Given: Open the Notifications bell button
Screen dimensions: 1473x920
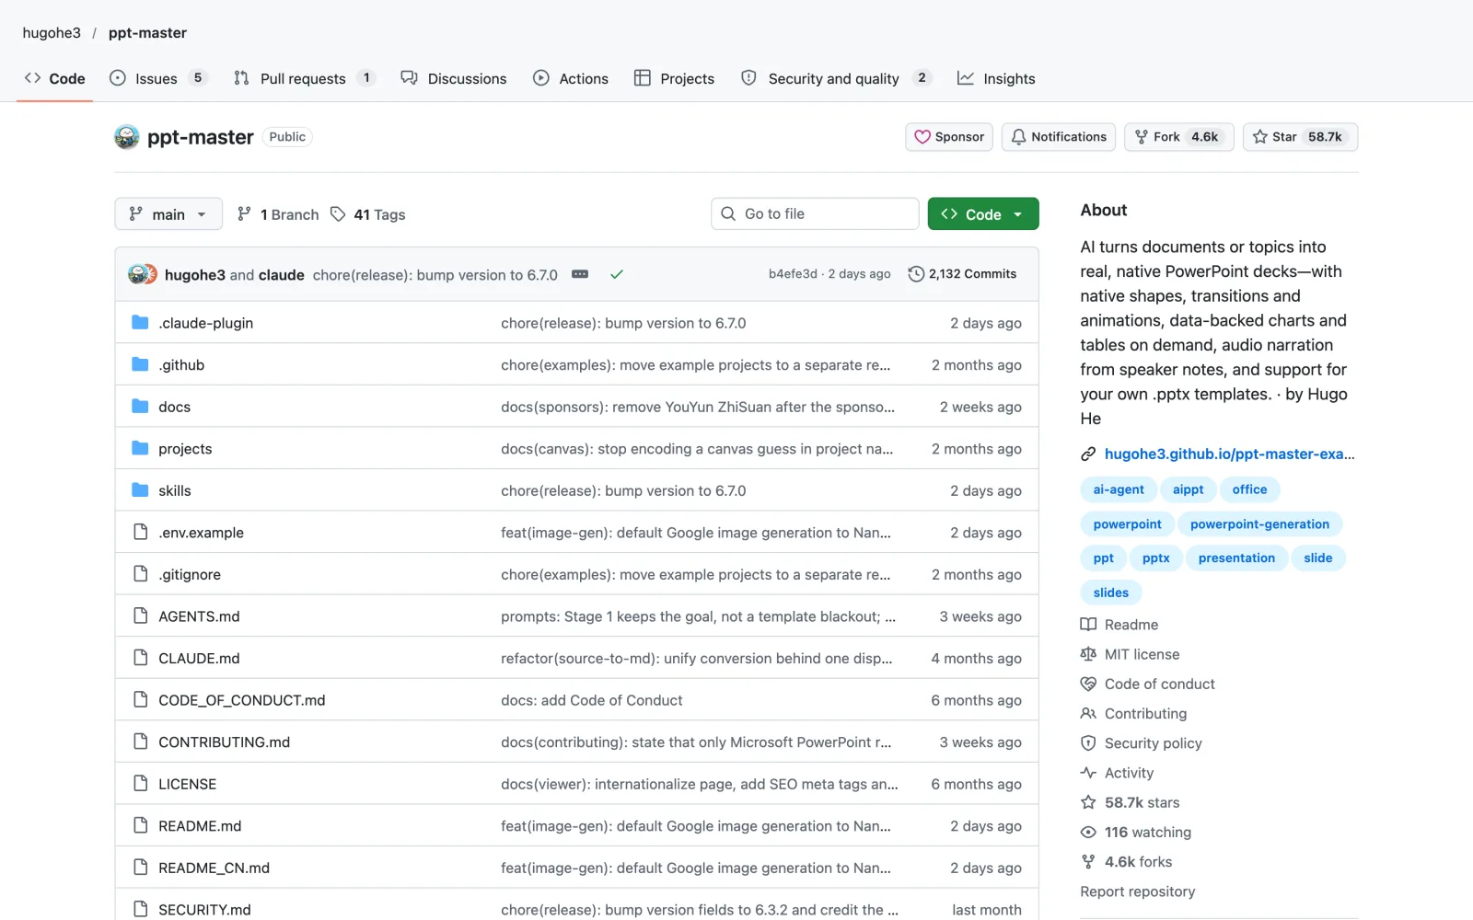Looking at the screenshot, I should click(1059, 137).
